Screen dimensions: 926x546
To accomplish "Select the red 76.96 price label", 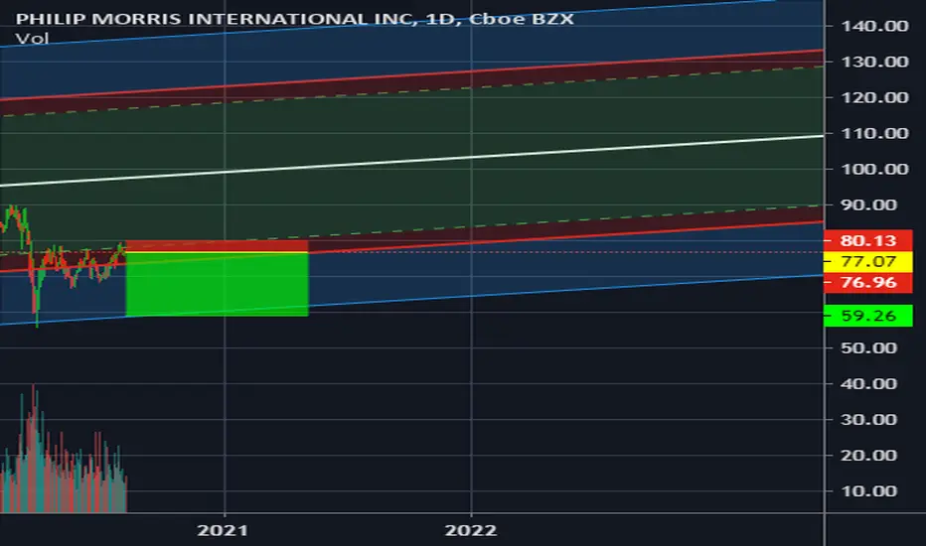I will click(868, 282).
